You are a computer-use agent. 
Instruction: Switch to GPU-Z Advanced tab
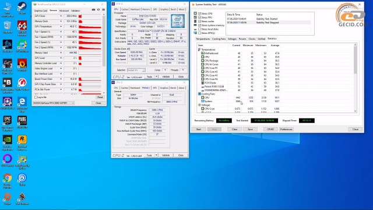64,10
